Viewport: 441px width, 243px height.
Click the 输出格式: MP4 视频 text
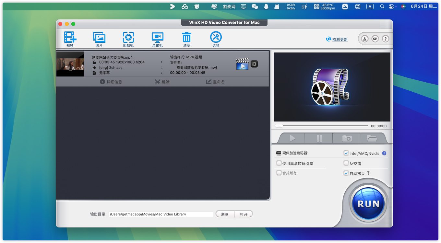pyautogui.click(x=186, y=57)
